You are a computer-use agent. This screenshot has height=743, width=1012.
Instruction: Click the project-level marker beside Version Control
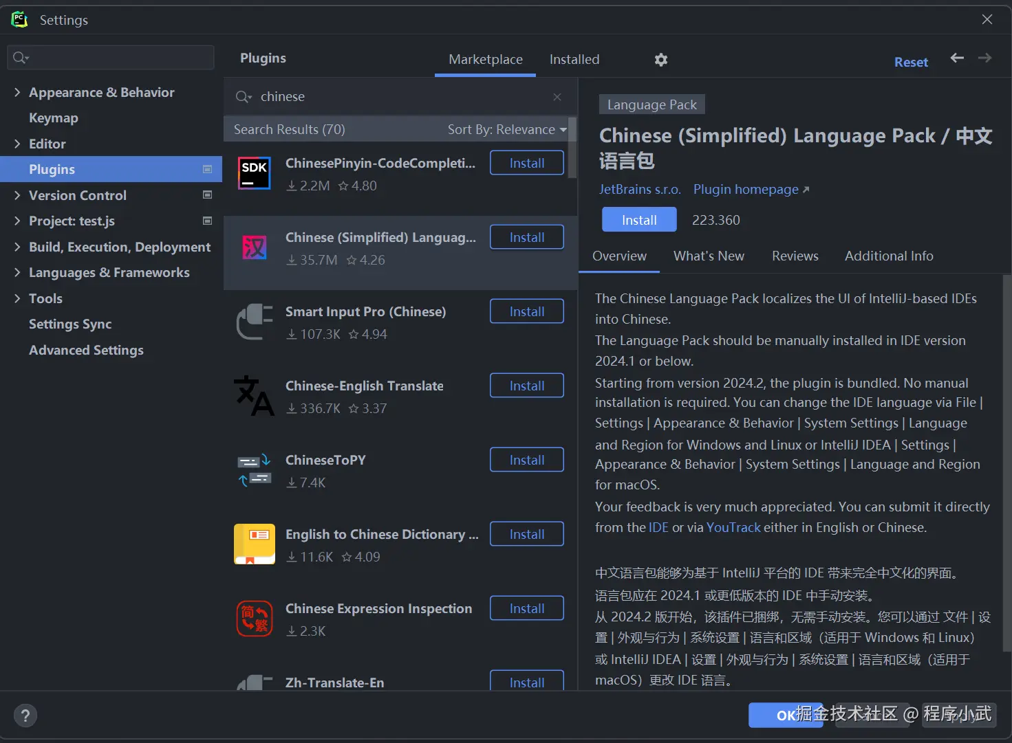tap(207, 195)
